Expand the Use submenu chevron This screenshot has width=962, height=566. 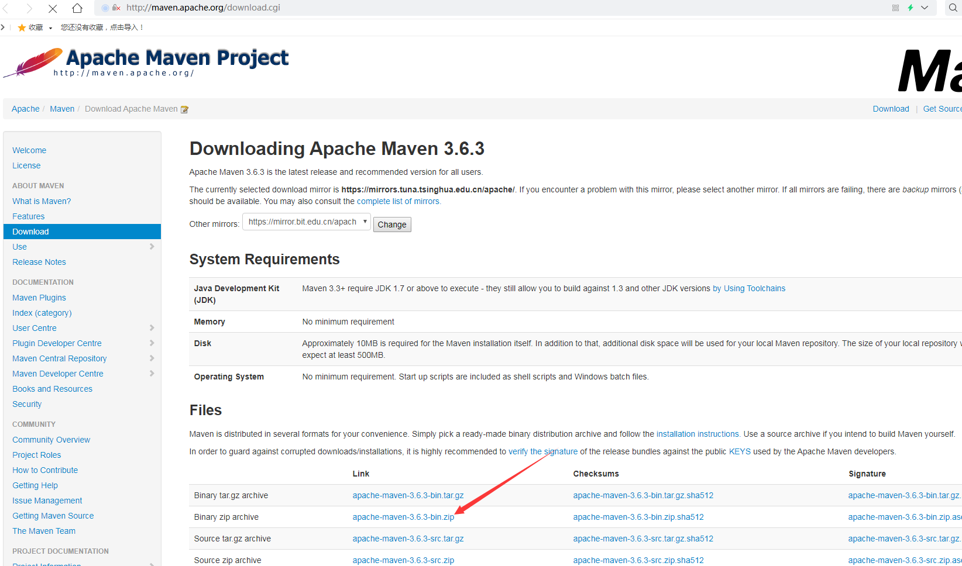[x=152, y=247]
